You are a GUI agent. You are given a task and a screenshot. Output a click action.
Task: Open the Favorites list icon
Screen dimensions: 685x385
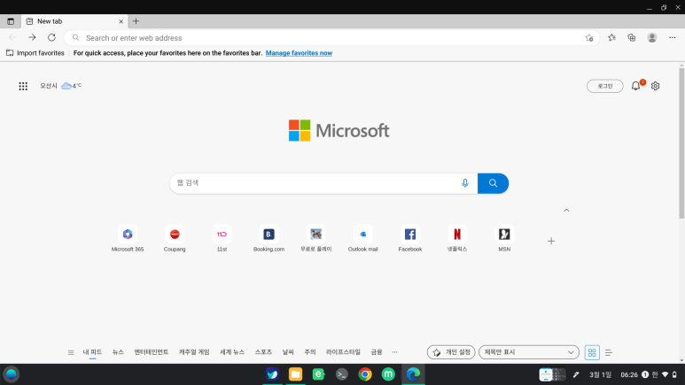tap(611, 37)
